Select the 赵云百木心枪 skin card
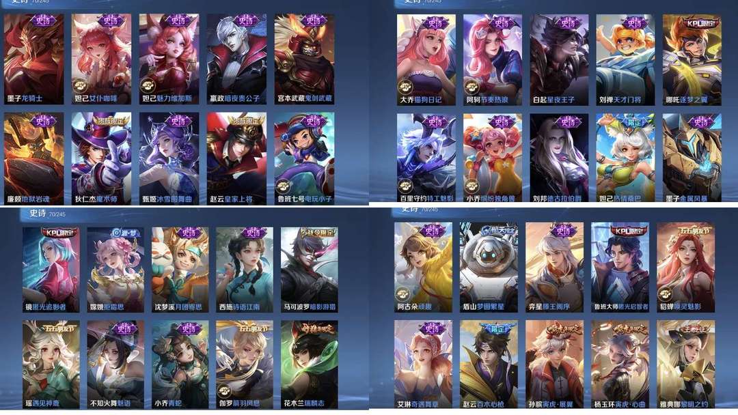738x415 pixels. click(x=489, y=364)
